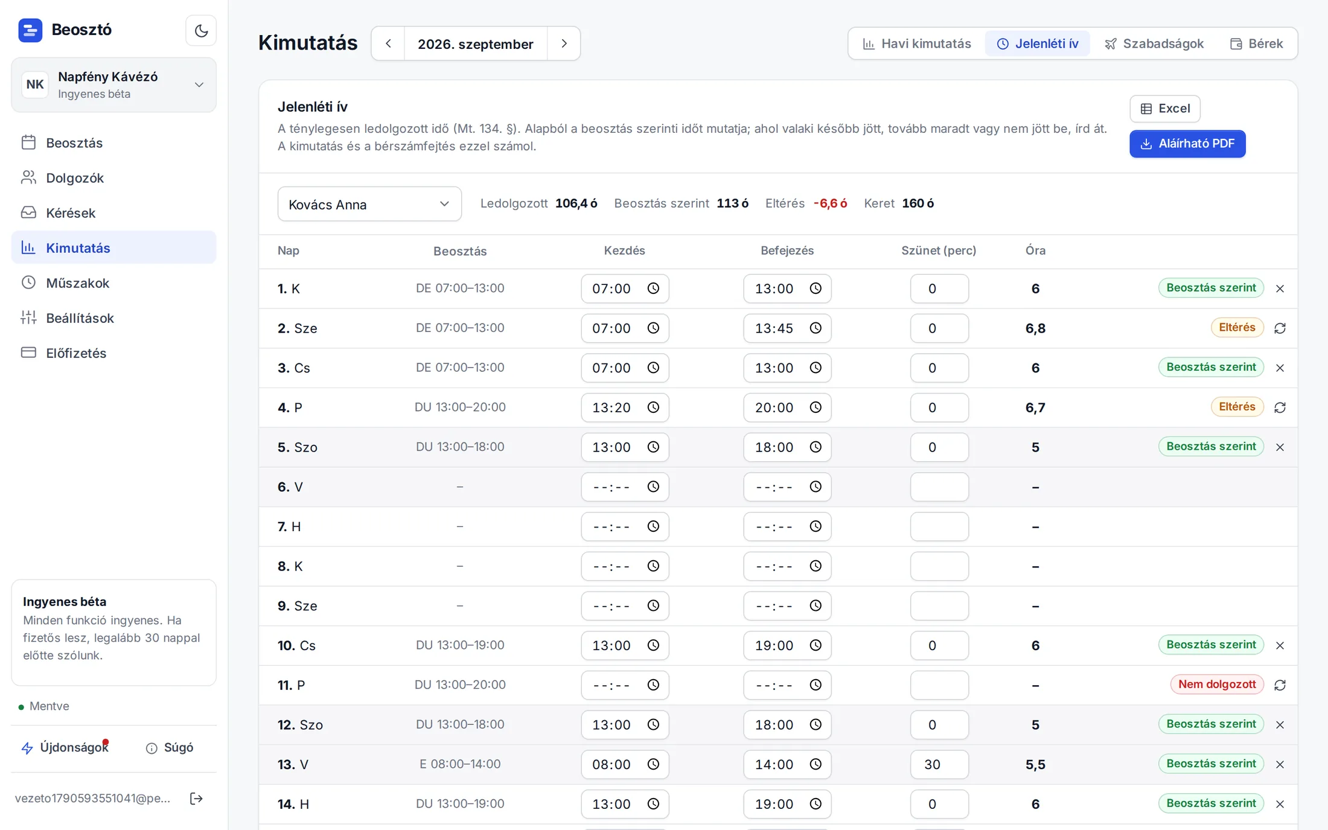Restore day 11. P with refresh icon
This screenshot has height=830, width=1328.
click(x=1280, y=685)
